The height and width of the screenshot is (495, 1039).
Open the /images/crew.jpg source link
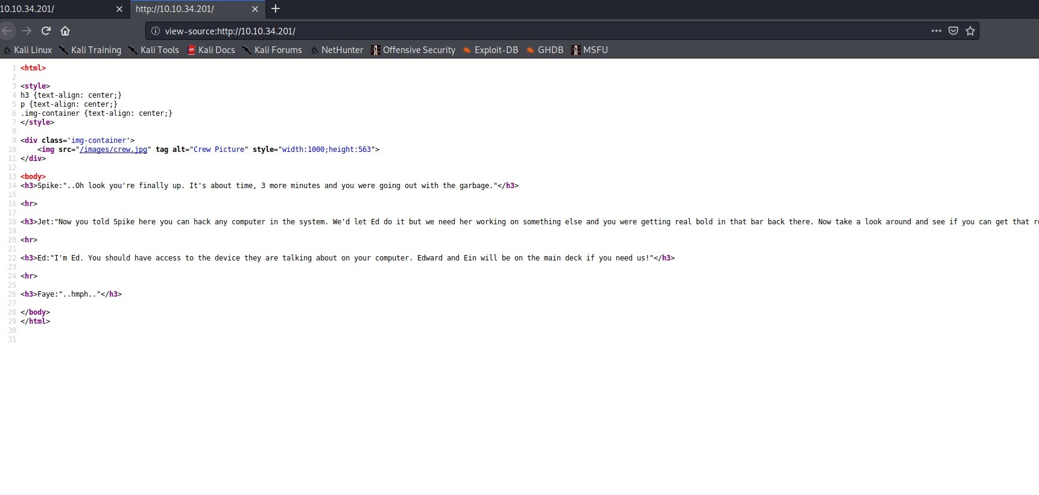click(113, 150)
